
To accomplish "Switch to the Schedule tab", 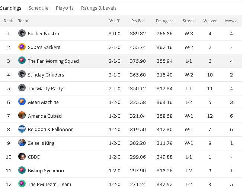I will pos(38,8).
